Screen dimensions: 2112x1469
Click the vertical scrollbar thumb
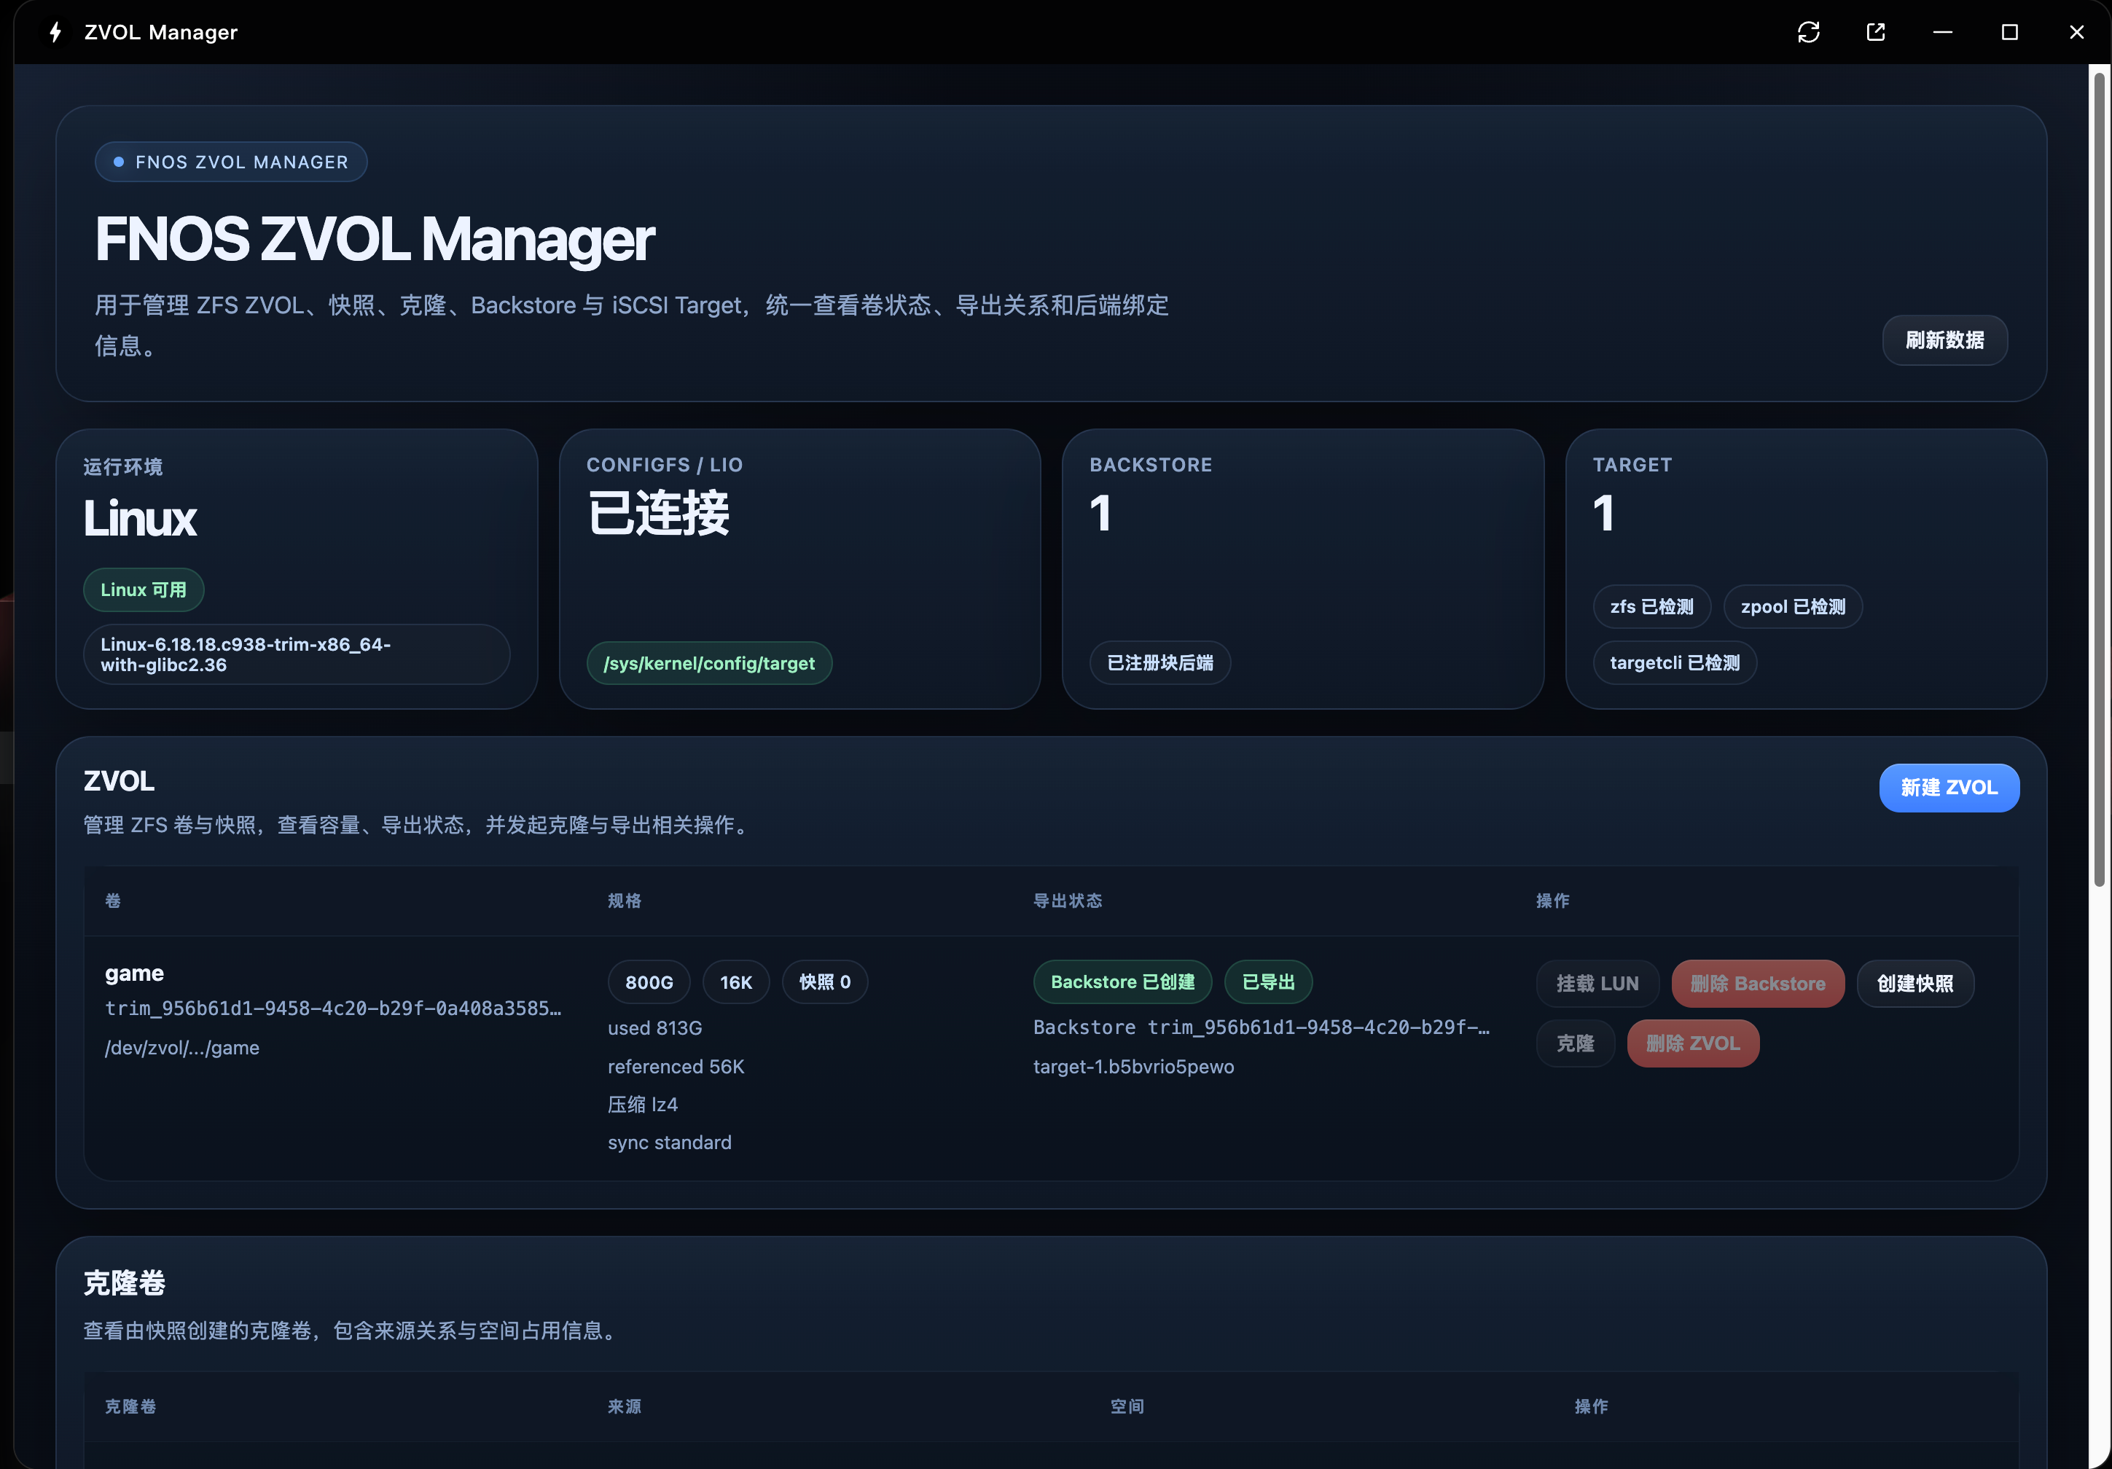pos(2098,478)
